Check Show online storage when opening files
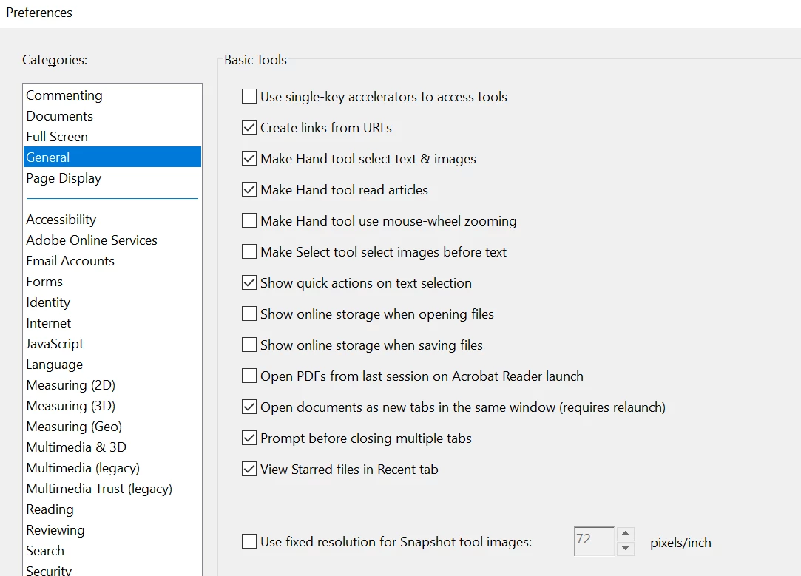 coord(249,314)
